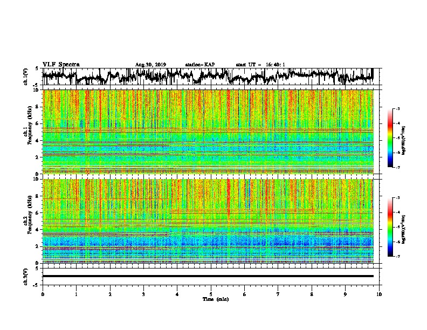Click the "6" tick on Time axis
The width and height of the screenshot is (427, 330).
click(x=244, y=294)
